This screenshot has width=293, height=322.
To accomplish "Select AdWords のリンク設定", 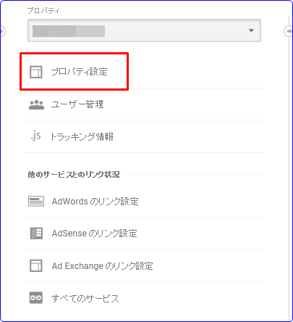I will 144,202.
